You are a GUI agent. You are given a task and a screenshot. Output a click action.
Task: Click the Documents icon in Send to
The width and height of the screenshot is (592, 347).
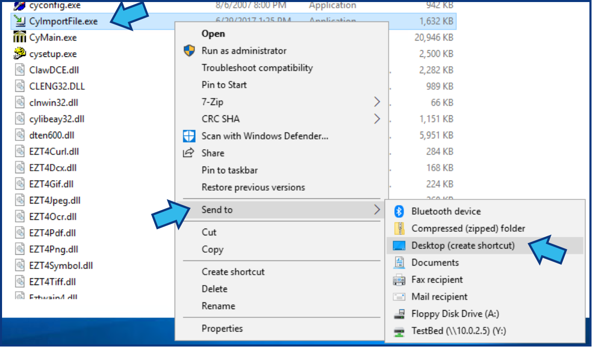click(x=399, y=262)
